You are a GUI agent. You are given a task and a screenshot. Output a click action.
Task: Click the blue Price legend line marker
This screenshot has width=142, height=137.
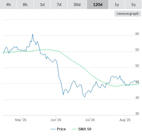tap(53, 129)
